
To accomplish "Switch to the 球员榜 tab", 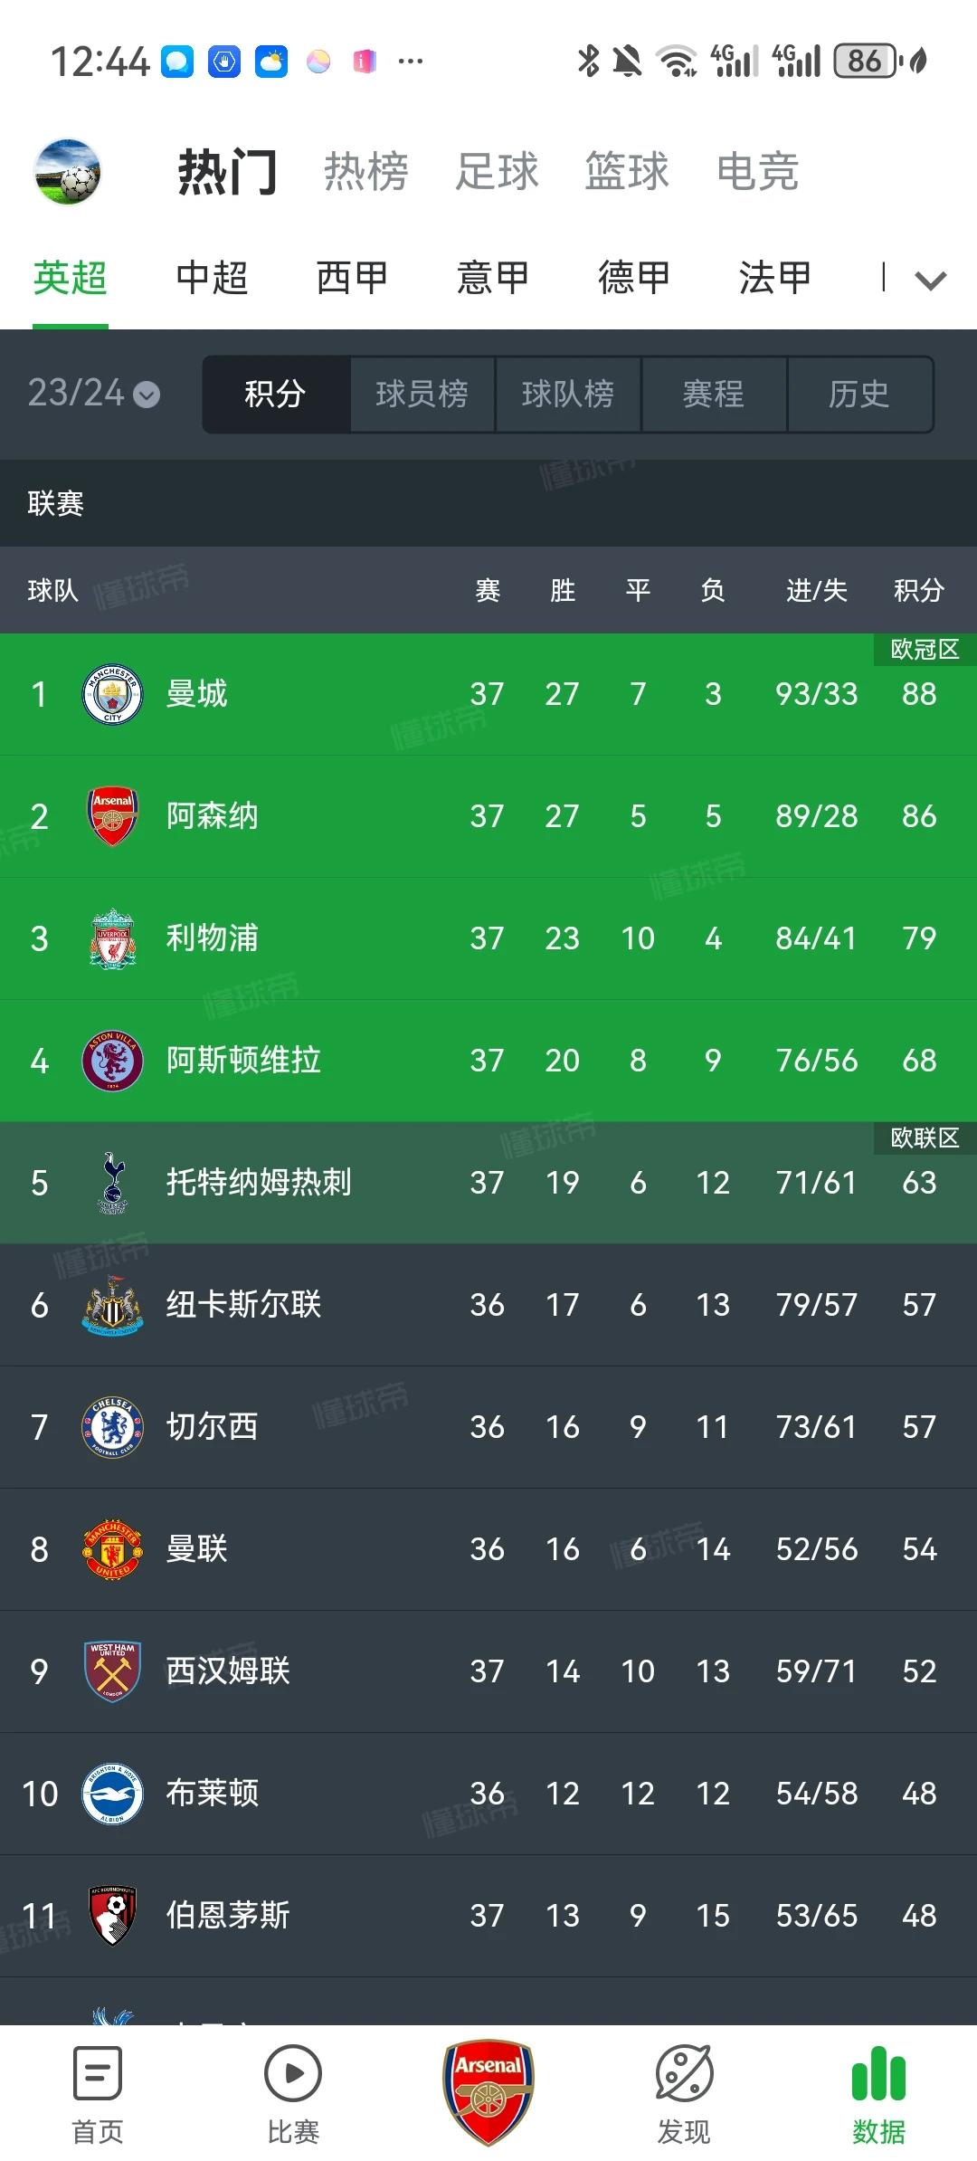I will pyautogui.click(x=422, y=393).
